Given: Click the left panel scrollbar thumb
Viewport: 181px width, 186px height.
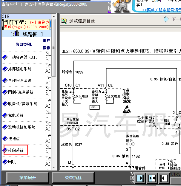Looking at the screenshot, I should point(54,48).
